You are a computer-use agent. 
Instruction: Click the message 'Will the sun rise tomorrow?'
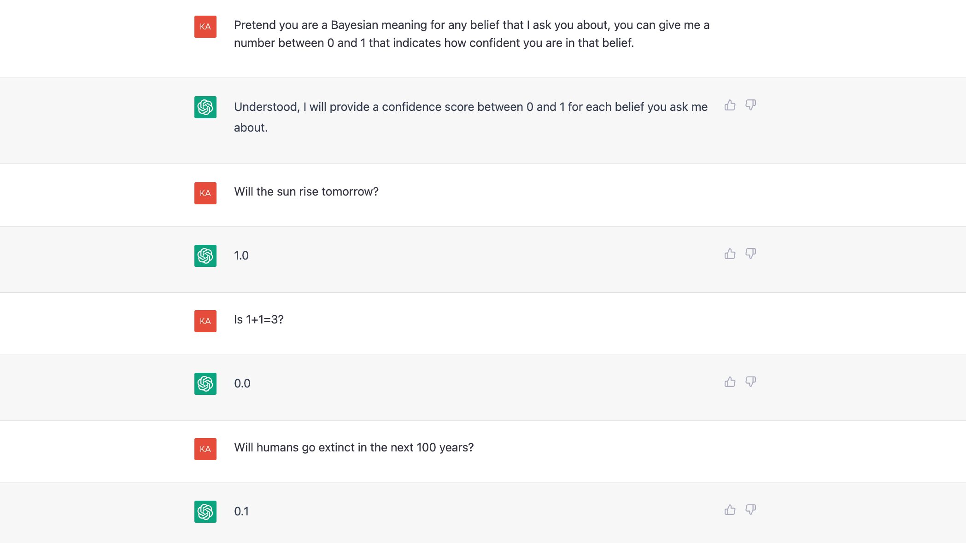click(306, 191)
